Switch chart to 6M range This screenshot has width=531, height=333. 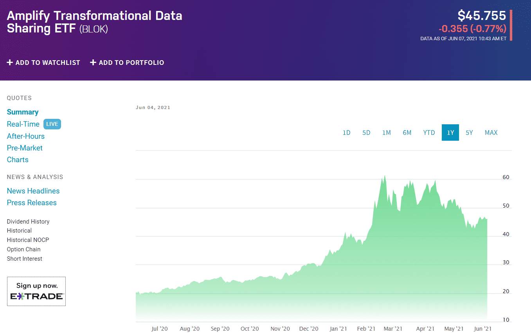click(407, 132)
